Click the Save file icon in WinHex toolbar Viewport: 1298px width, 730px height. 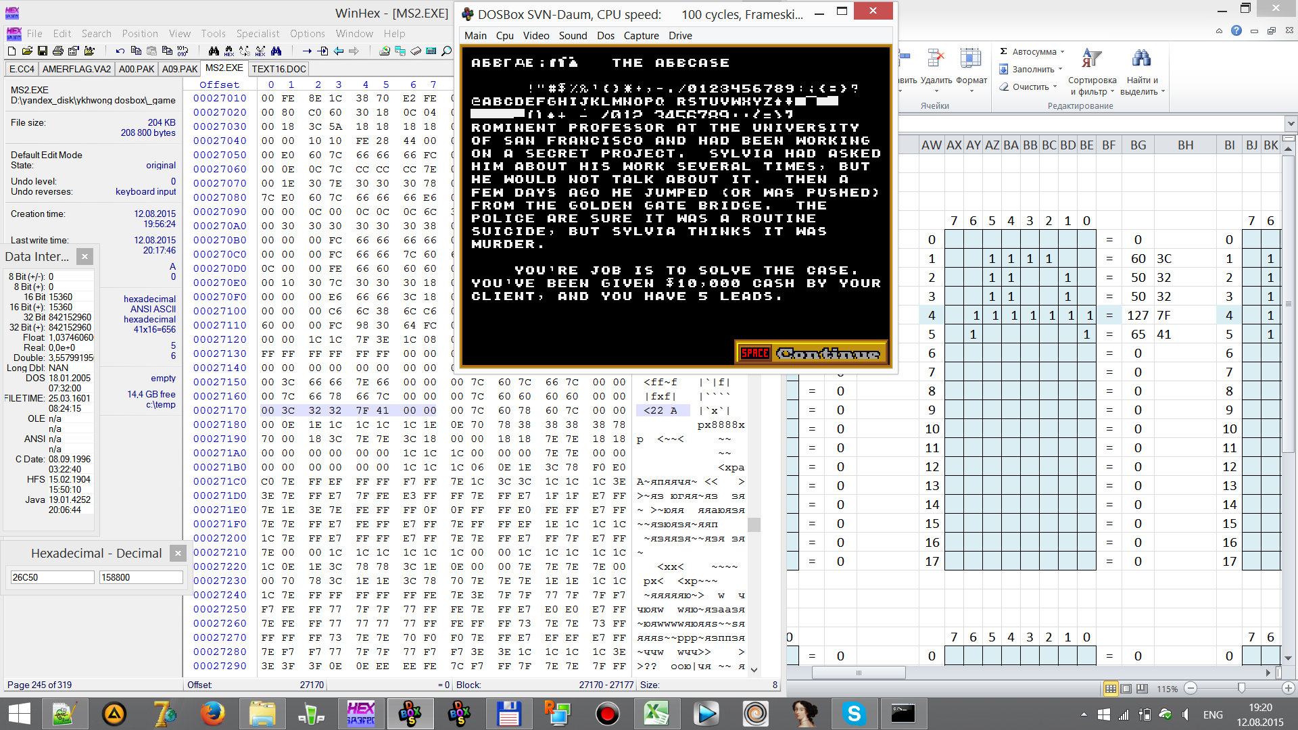(x=42, y=51)
